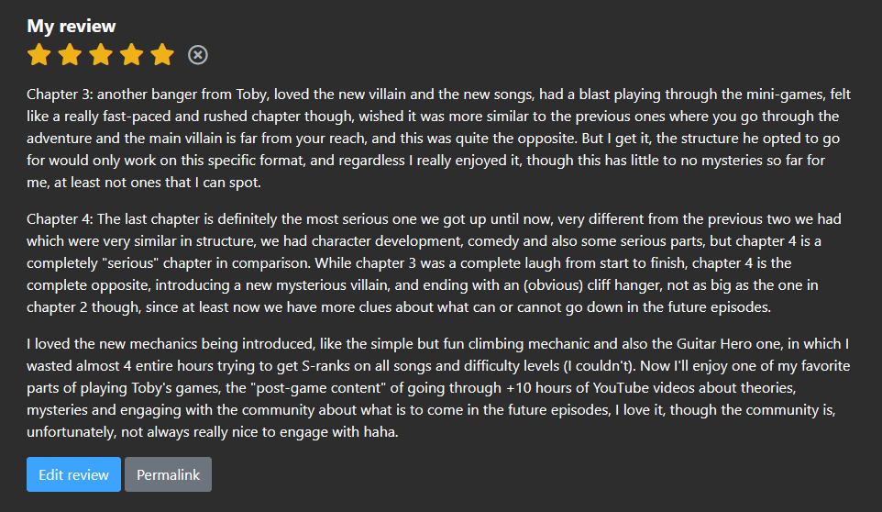Open the review Permalink
882x512 pixels.
[x=168, y=474]
